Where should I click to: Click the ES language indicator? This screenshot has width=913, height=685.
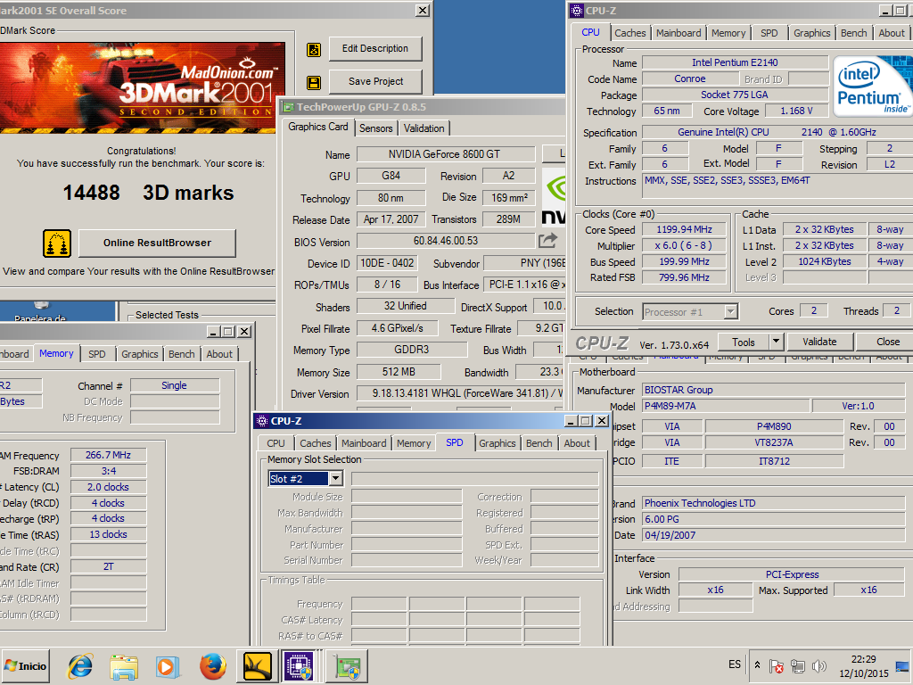(x=735, y=664)
